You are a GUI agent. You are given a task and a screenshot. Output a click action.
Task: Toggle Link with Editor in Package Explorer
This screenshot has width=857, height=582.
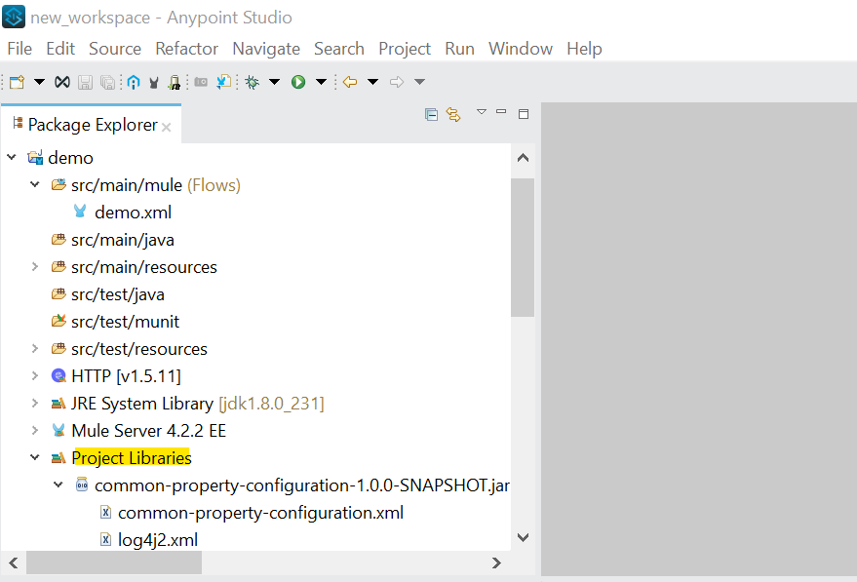point(453,114)
